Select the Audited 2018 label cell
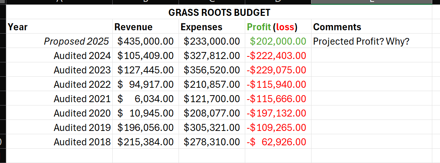 (82, 142)
